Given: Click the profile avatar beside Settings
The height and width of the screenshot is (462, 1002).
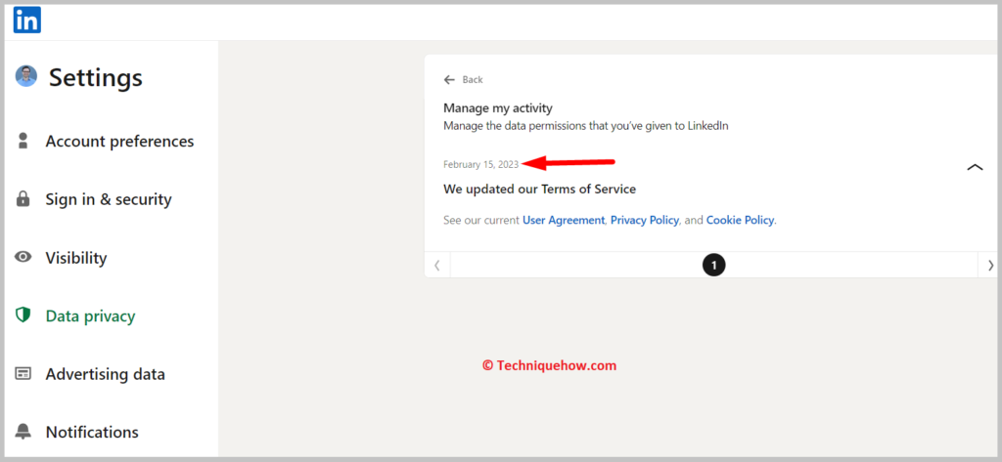Looking at the screenshot, I should (26, 76).
